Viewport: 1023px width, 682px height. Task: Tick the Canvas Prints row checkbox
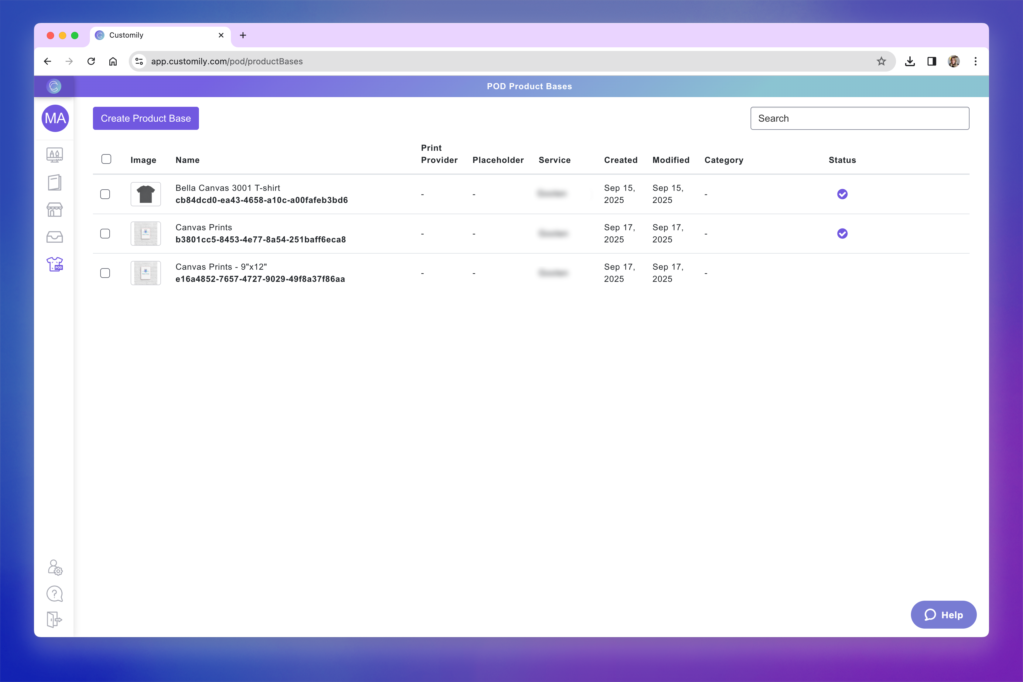tap(105, 234)
